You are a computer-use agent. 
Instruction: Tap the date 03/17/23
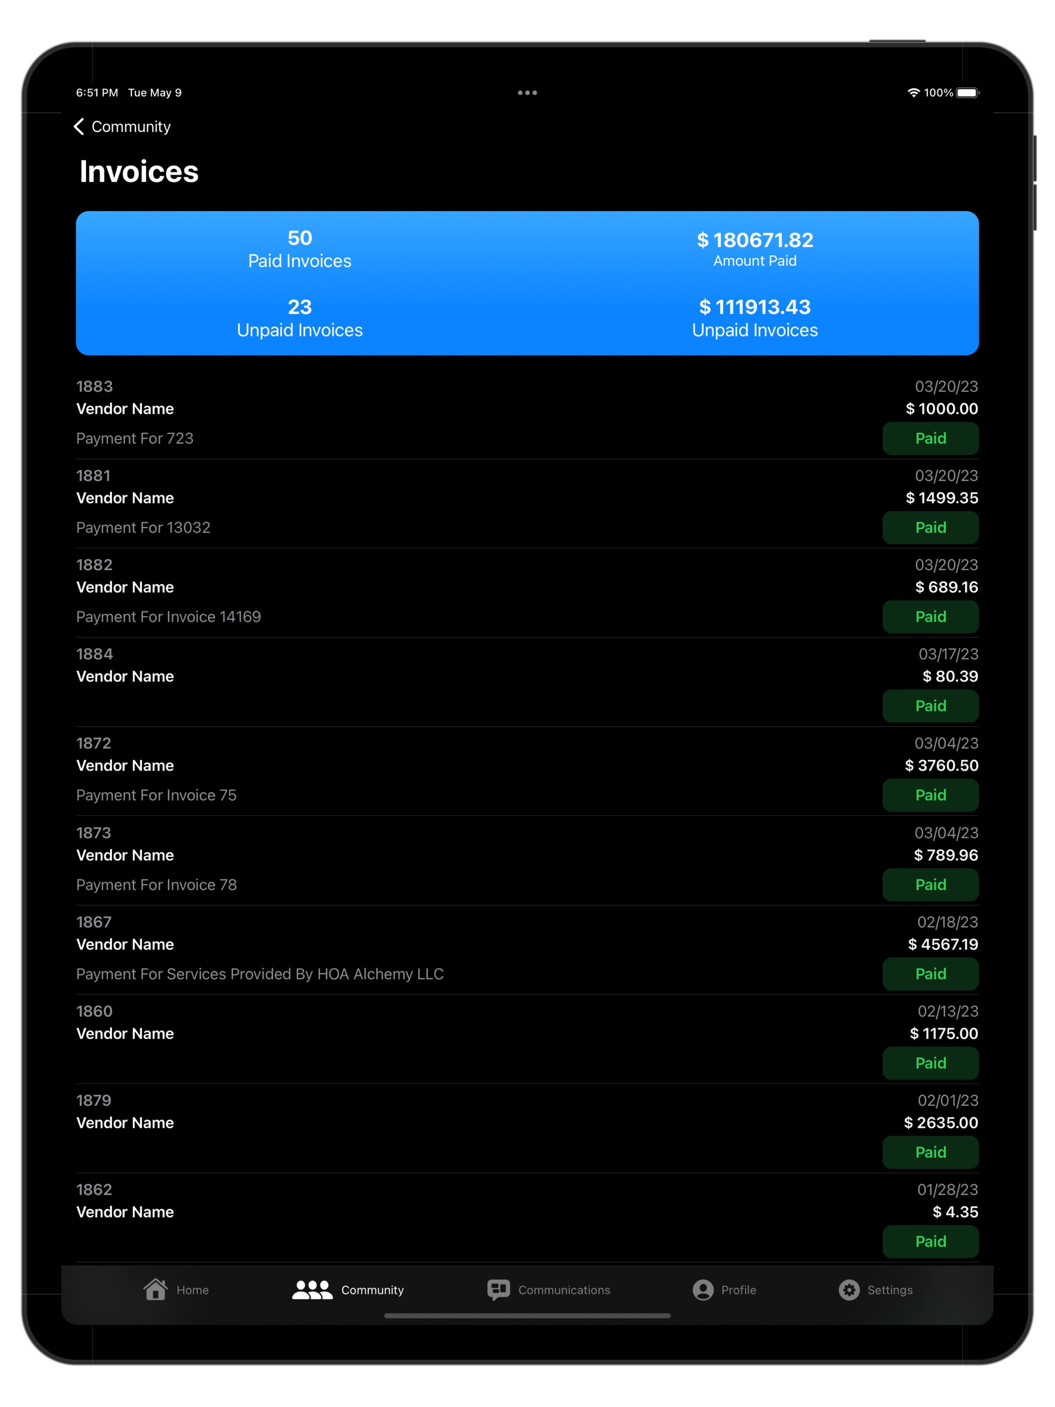948,654
